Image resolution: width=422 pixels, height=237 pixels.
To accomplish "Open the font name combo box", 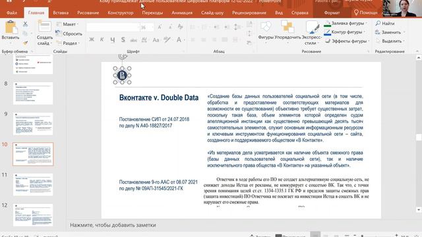I will [113, 27].
